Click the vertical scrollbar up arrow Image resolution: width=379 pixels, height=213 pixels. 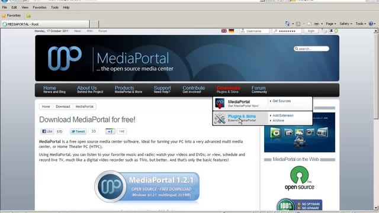[375, 31]
